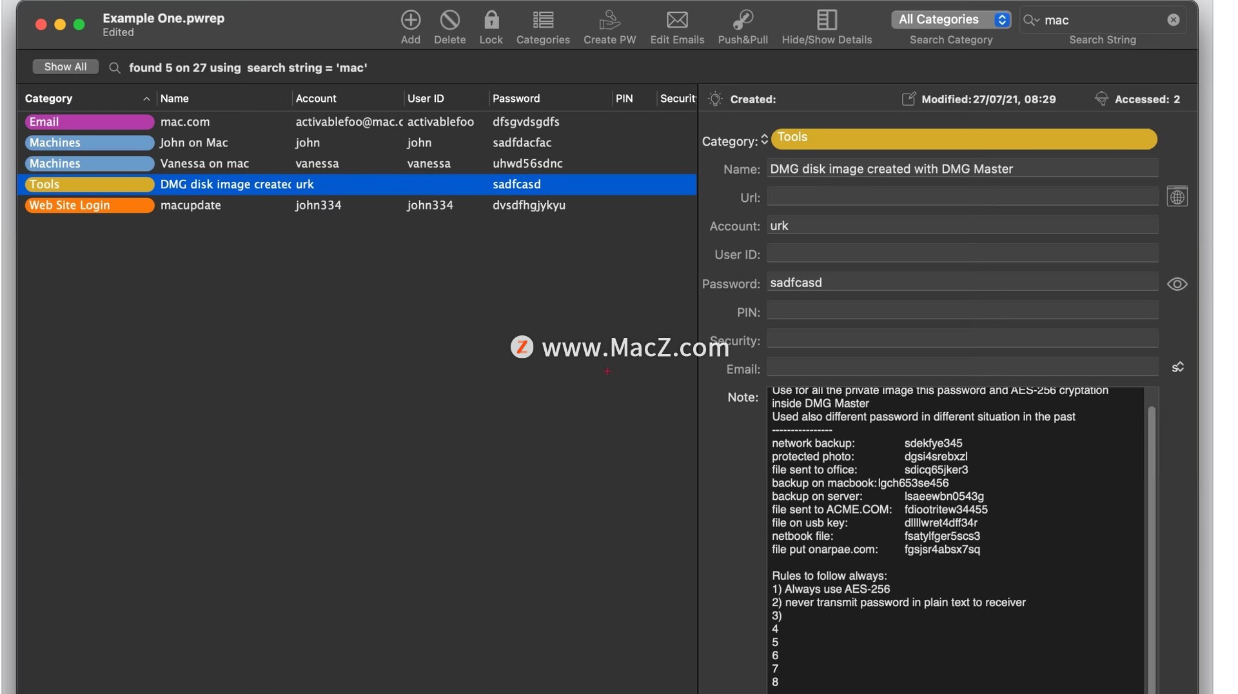
Task: Select the Vanessa on mac row
Action: coord(357,164)
